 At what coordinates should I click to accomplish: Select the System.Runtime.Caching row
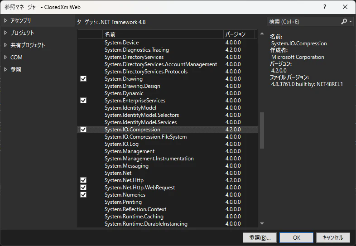(168, 217)
